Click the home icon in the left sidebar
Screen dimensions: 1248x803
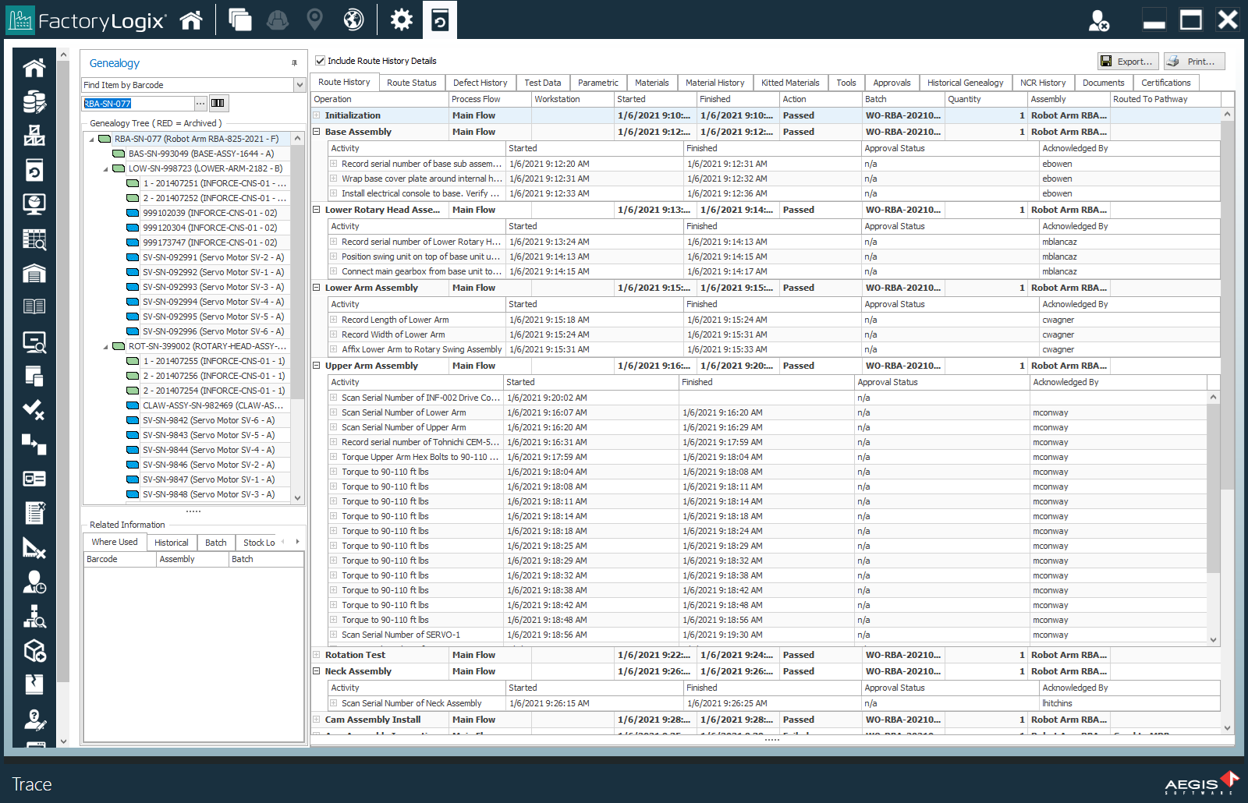click(34, 67)
